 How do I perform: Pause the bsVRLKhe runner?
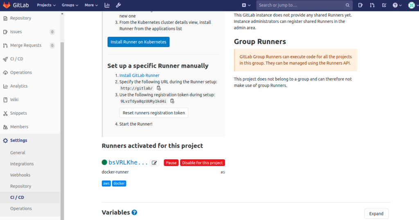171,163
